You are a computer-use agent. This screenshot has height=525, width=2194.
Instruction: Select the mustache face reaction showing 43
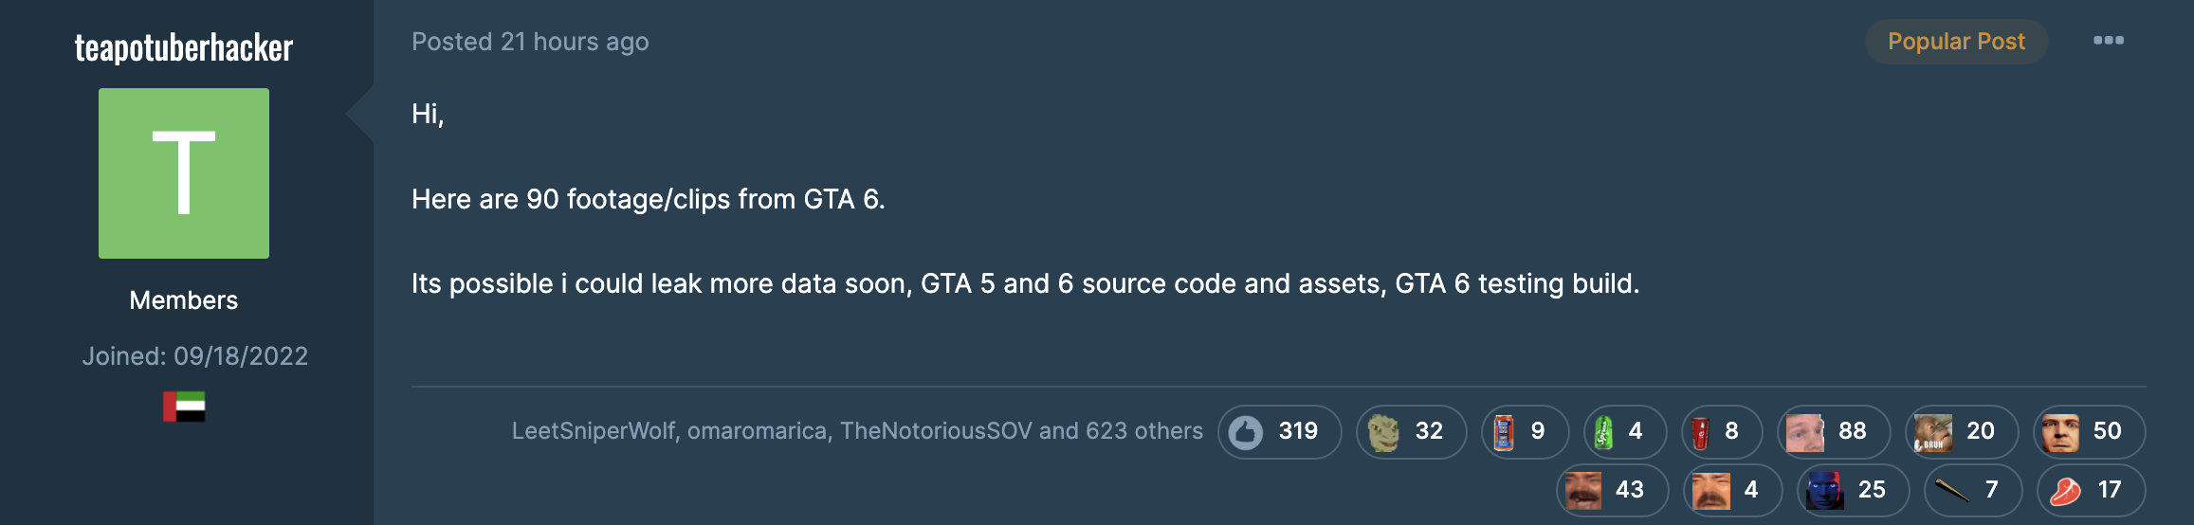click(1612, 491)
